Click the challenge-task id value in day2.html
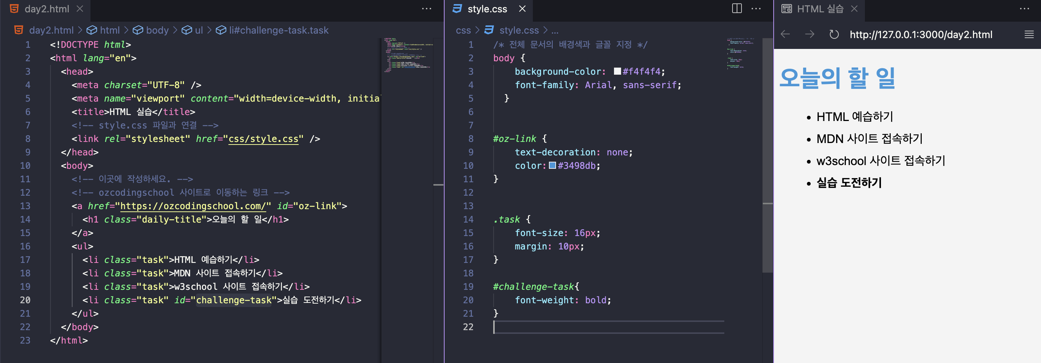The width and height of the screenshot is (1041, 363). click(234, 300)
